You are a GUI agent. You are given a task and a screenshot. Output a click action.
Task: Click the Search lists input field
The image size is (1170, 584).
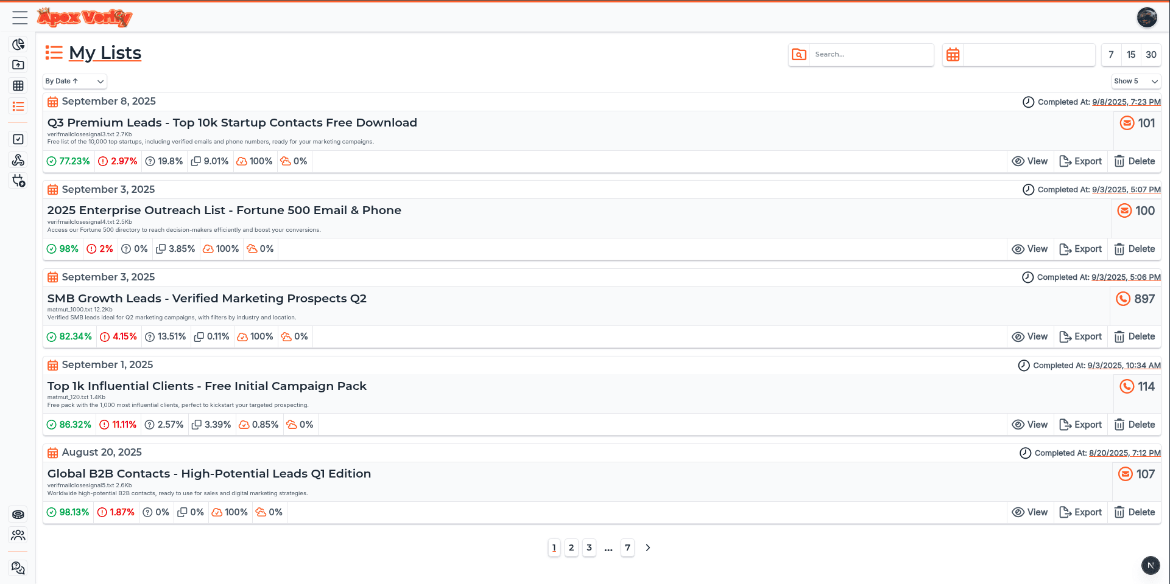tap(870, 55)
